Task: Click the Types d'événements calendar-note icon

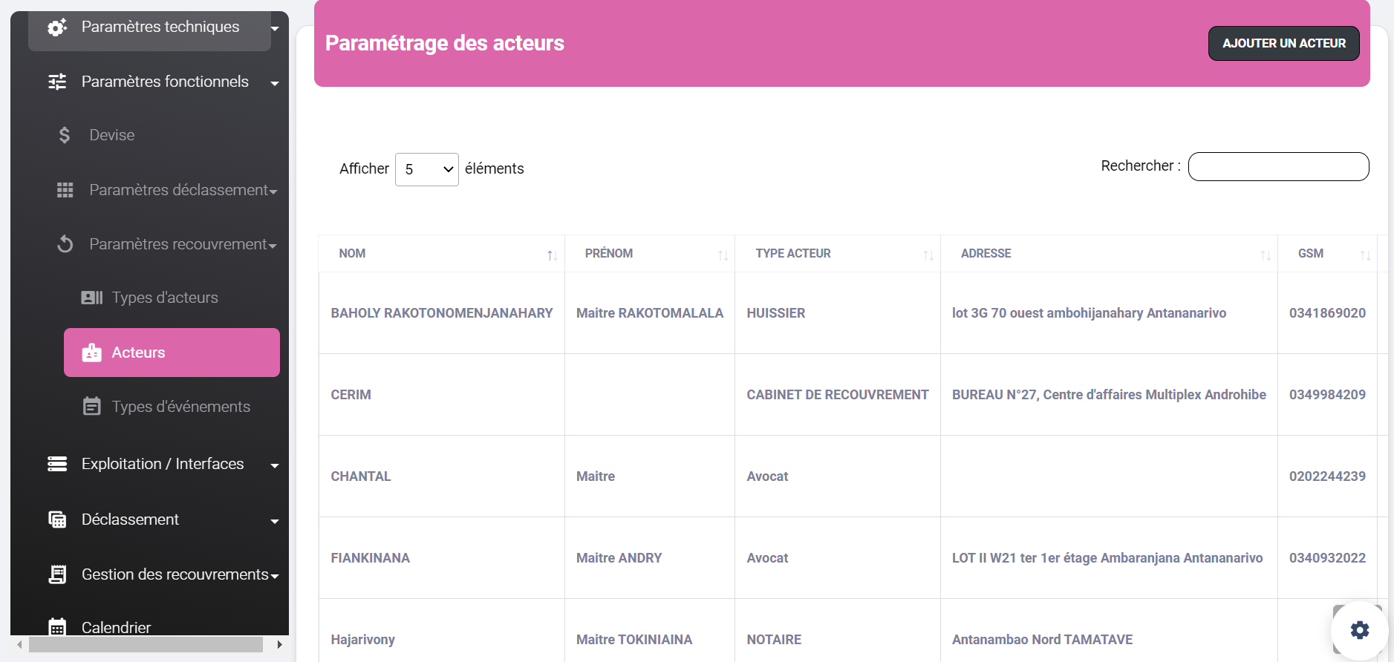Action: pyautogui.click(x=91, y=407)
